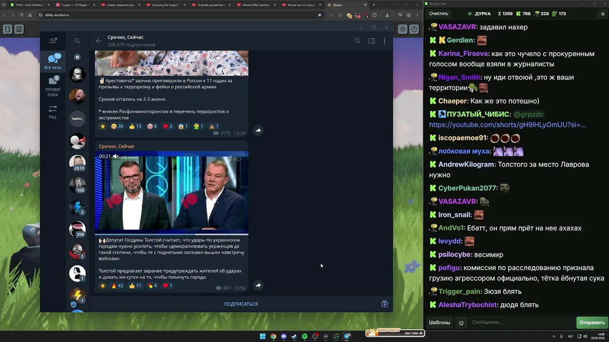Open the taskbar clock and date
Screen dimensions: 609x342
[598, 336]
